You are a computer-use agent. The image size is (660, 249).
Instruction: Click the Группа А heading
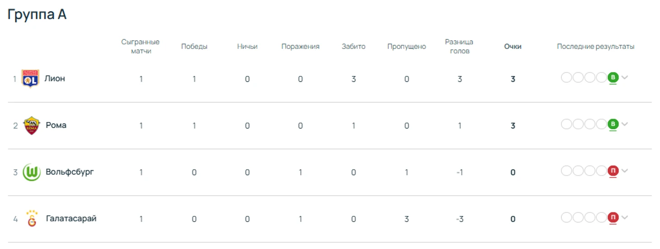[x=37, y=14]
